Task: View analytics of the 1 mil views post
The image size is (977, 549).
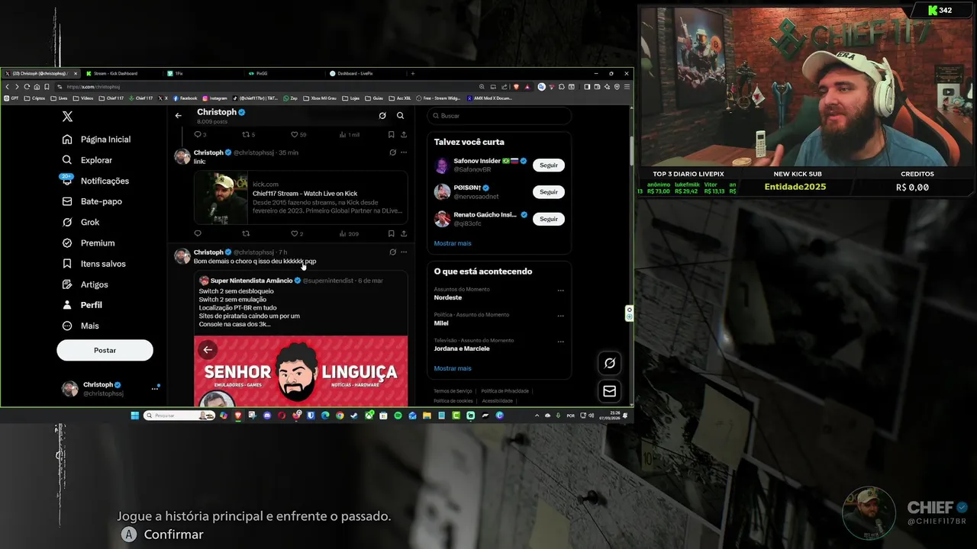Action: click(x=350, y=134)
